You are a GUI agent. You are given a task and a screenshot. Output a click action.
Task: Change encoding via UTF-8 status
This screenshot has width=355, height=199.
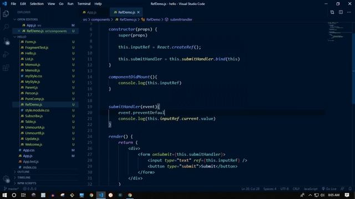tap(285, 188)
